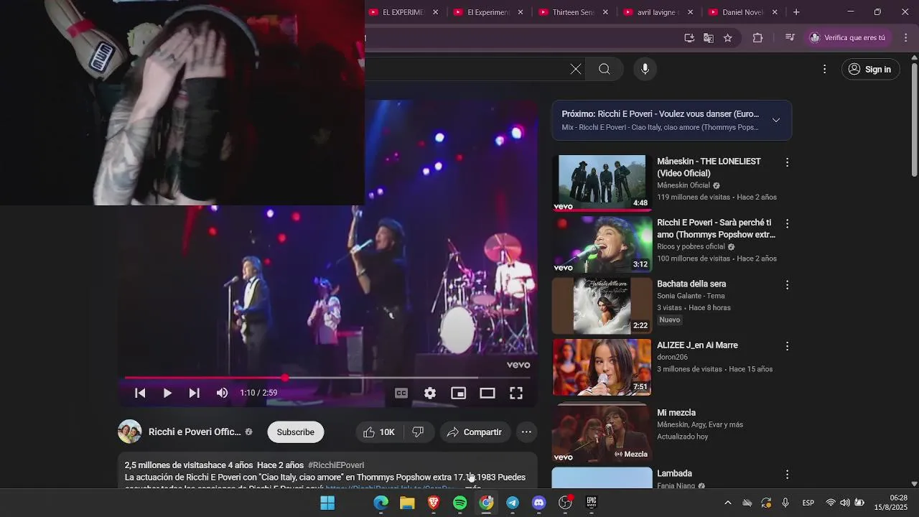Image resolution: width=919 pixels, height=517 pixels.
Task: Open more actions menu beside Compartir
Action: [x=526, y=432]
